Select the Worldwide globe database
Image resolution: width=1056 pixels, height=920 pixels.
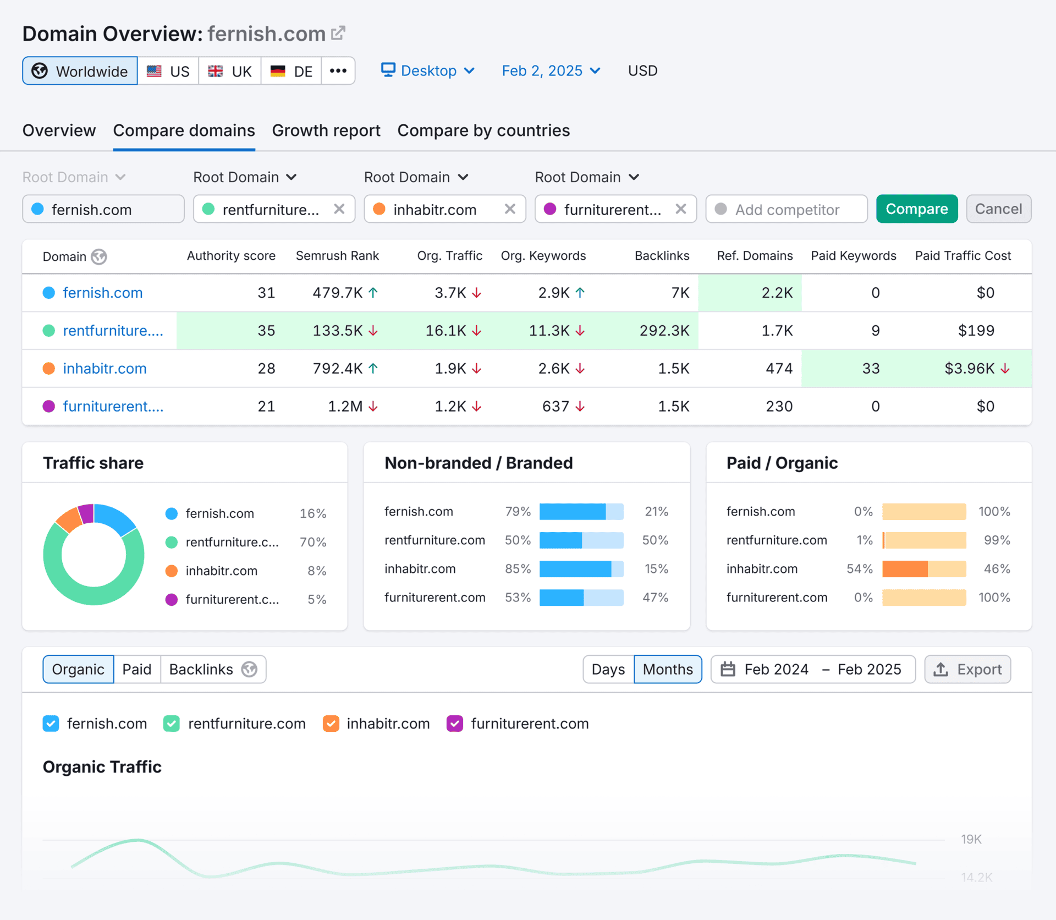[x=80, y=71]
